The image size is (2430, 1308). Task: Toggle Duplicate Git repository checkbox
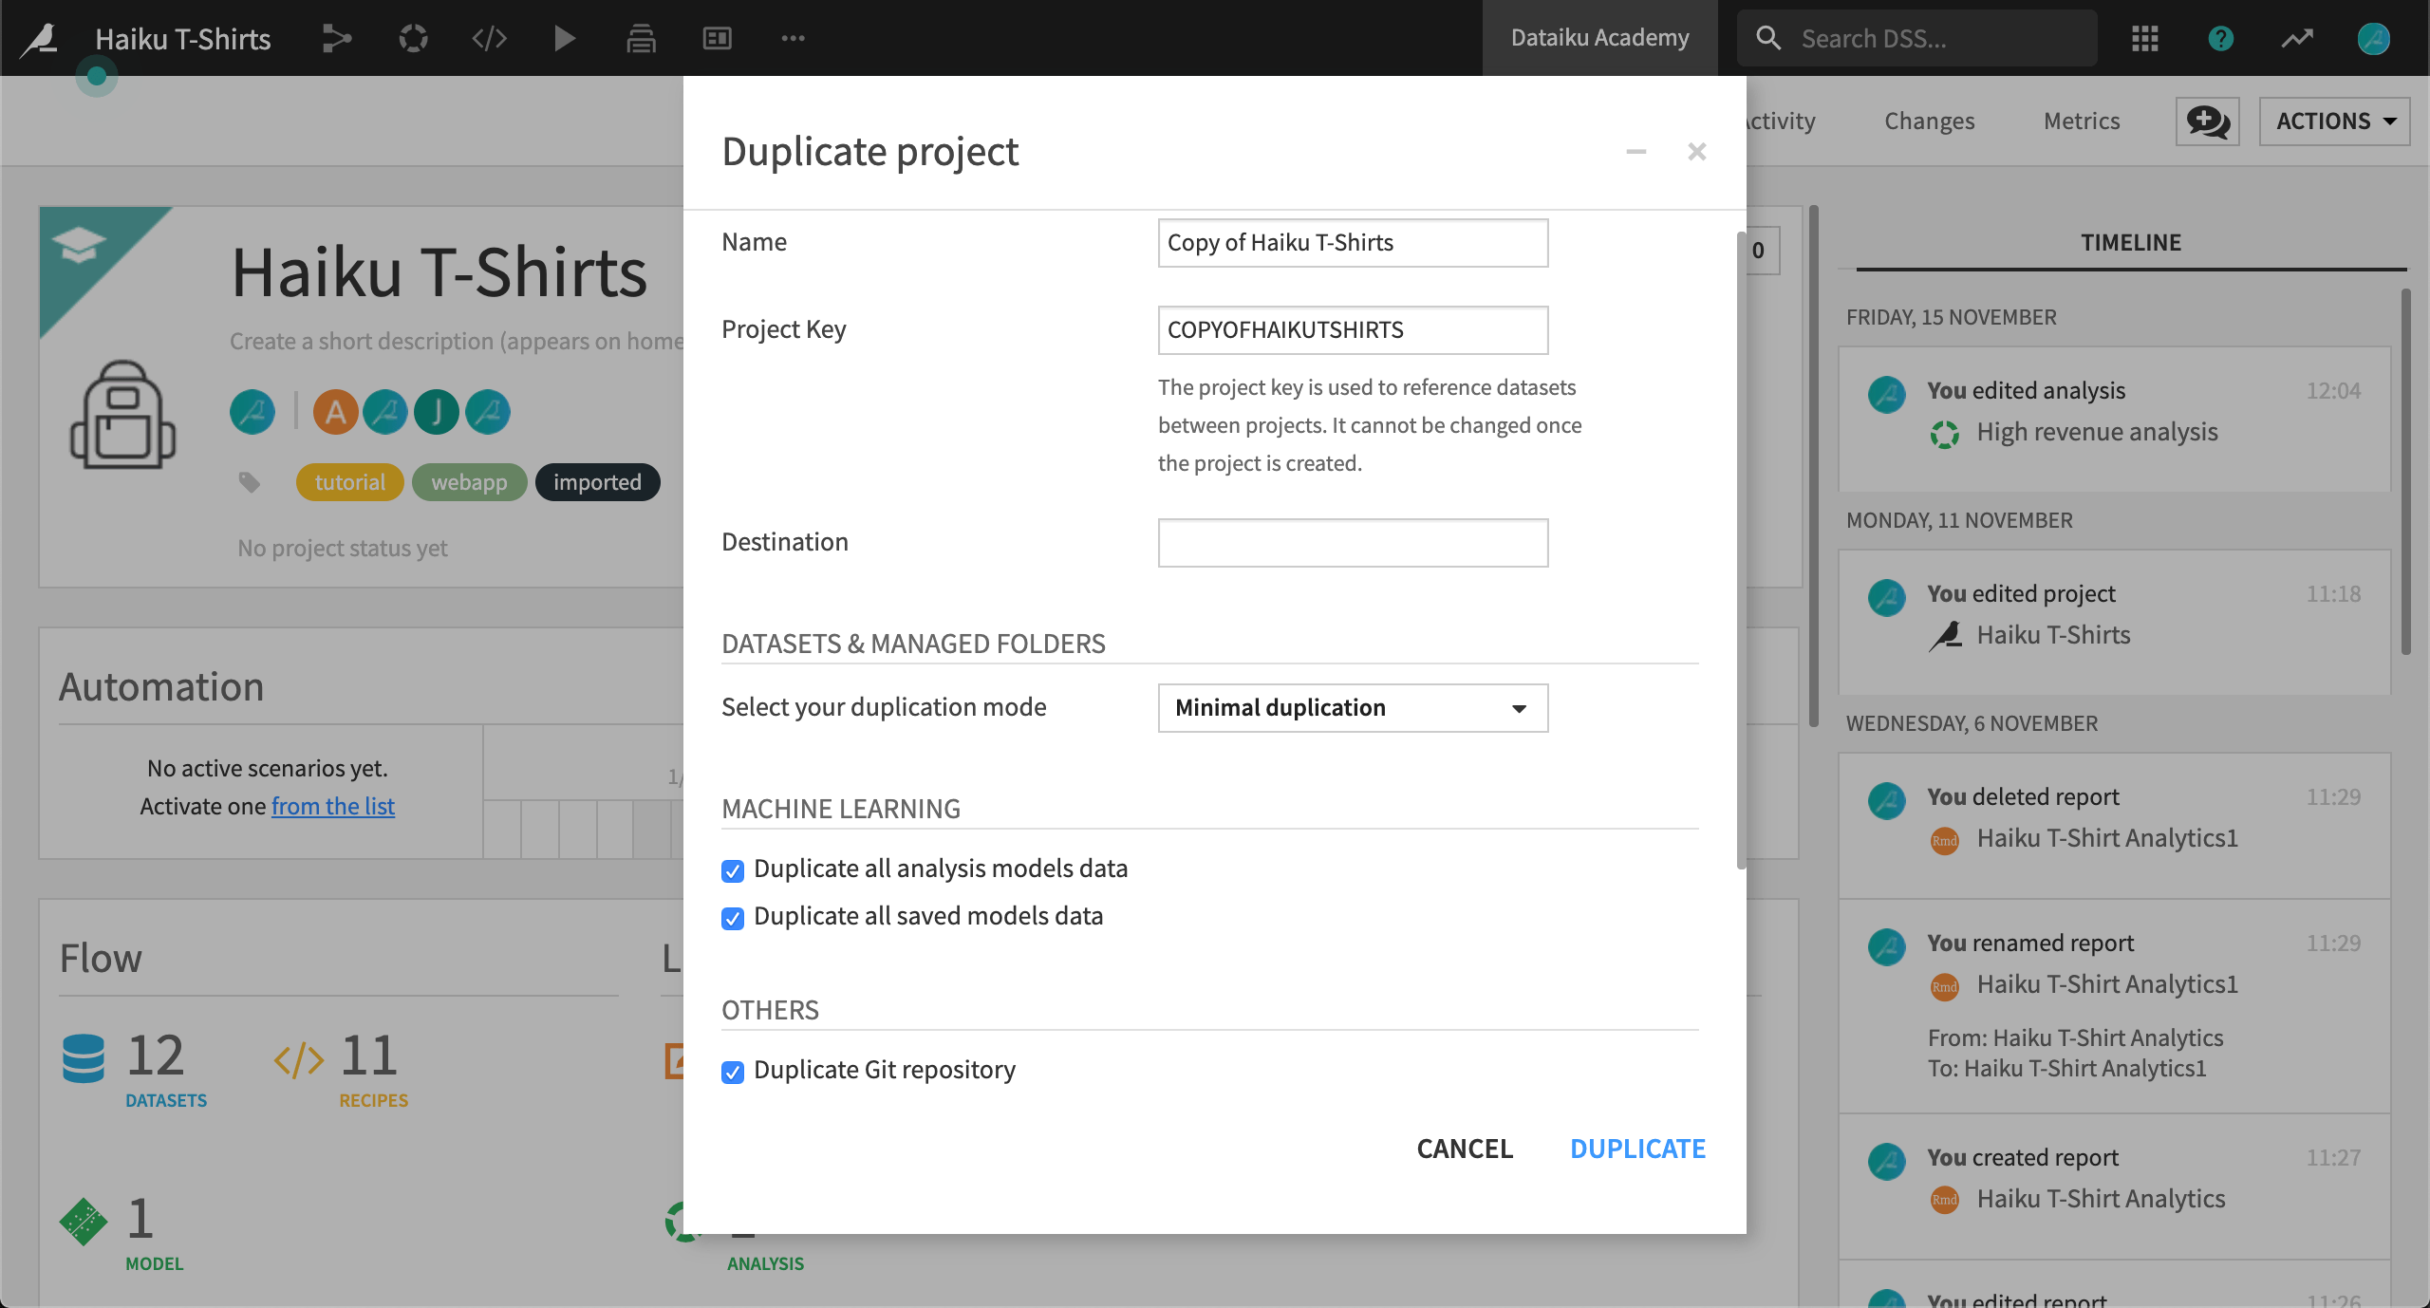pos(732,1072)
